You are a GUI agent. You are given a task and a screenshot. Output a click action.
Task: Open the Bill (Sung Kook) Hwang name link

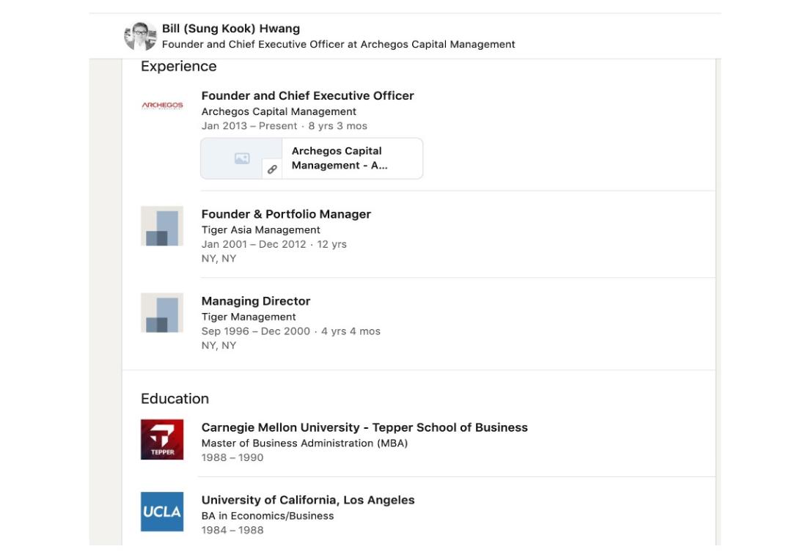tap(231, 29)
